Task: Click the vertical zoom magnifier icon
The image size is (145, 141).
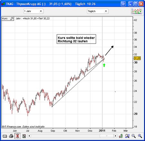Action: (x=127, y=136)
